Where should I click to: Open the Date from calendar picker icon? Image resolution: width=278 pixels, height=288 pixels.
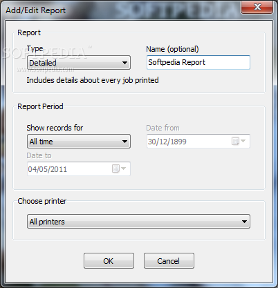point(239,141)
